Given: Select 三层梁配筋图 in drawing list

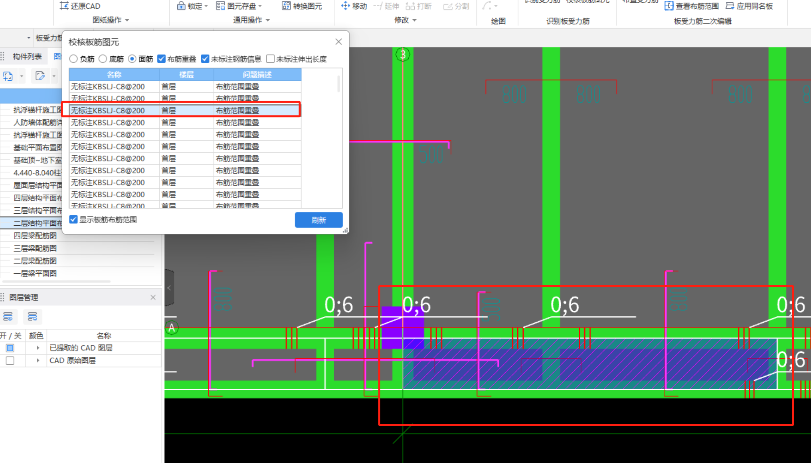Looking at the screenshot, I should pos(35,248).
